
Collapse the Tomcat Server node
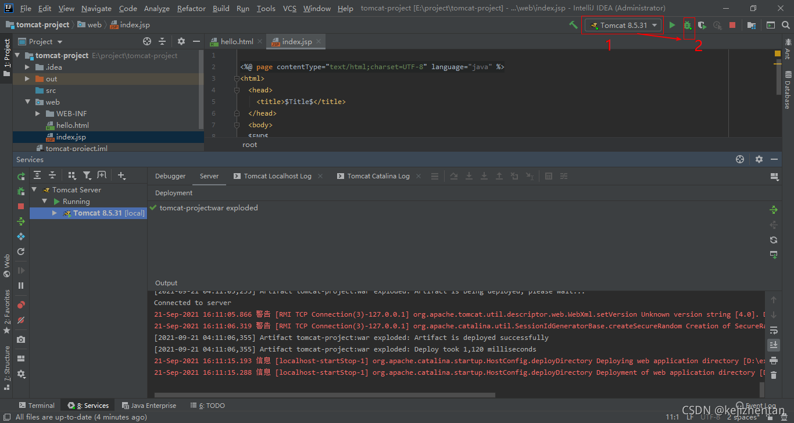pos(34,189)
